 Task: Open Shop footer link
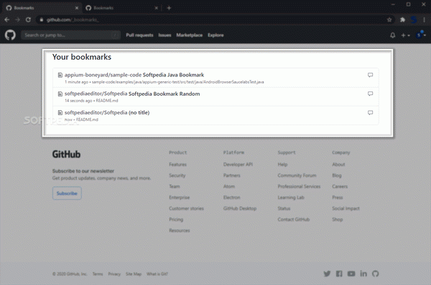pyautogui.click(x=338, y=220)
